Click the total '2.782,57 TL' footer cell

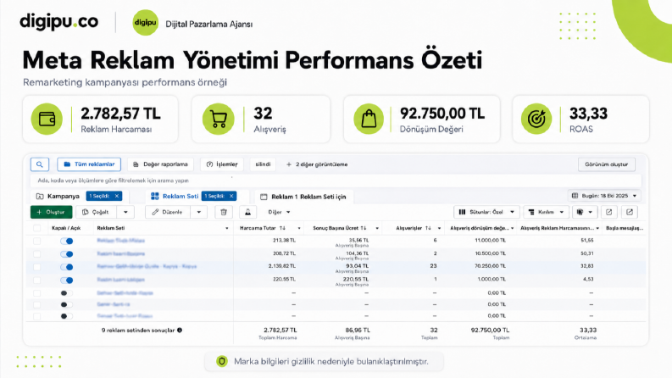click(280, 330)
